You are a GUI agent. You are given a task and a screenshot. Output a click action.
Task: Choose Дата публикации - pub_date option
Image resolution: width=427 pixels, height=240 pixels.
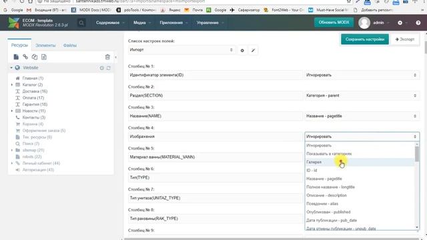coord(360,221)
